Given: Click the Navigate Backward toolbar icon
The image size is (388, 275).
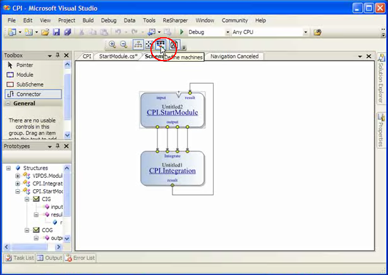Looking at the screenshot, I should [x=152, y=32].
